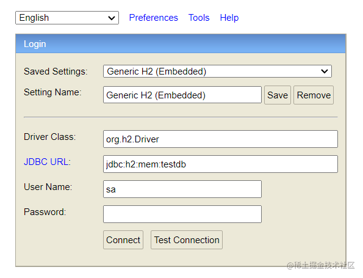The height and width of the screenshot is (278, 363).
Task: Open the Preferences link
Action: pyautogui.click(x=153, y=18)
